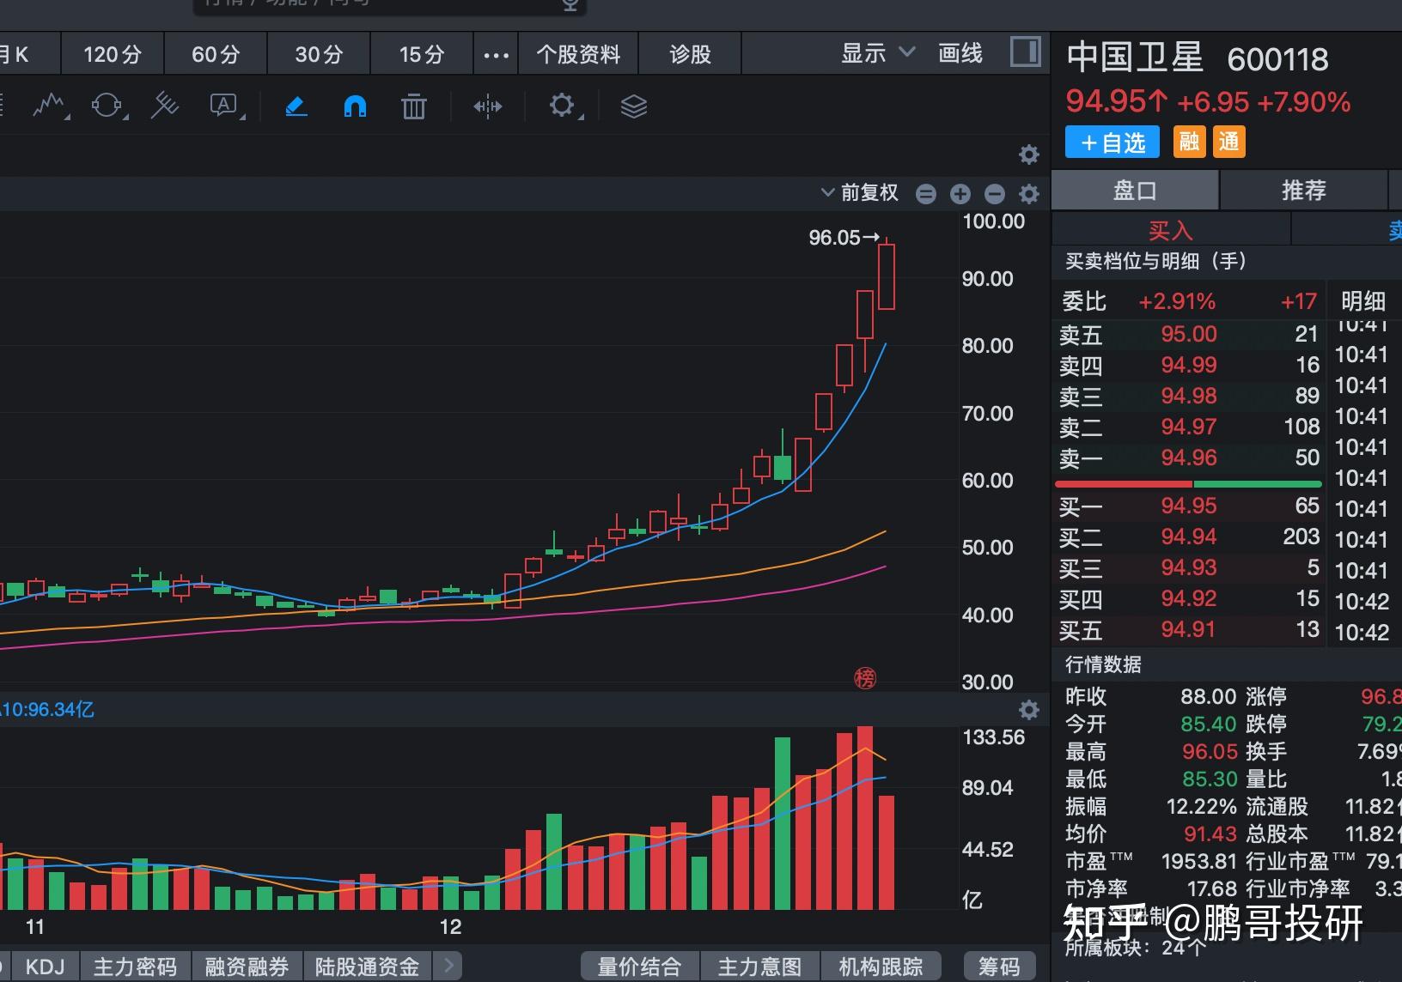
Task: Switch to the 60分 chart period
Action: pyautogui.click(x=216, y=55)
